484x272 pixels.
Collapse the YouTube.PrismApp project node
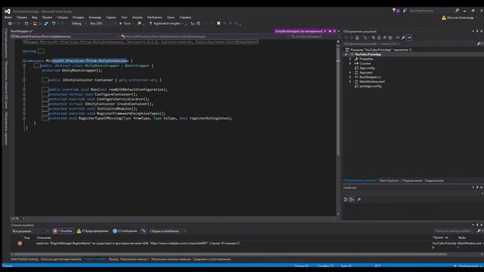click(x=346, y=54)
